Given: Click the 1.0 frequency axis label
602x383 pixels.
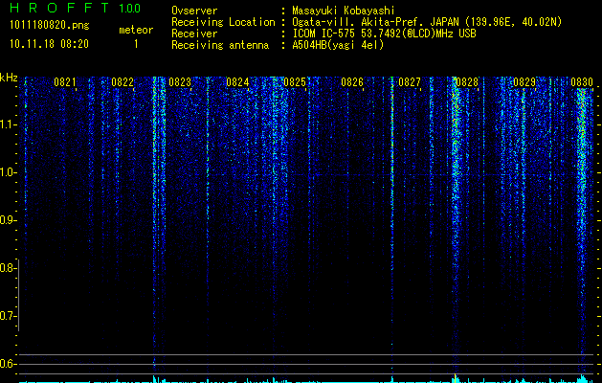Looking at the screenshot, I should 7,172.
